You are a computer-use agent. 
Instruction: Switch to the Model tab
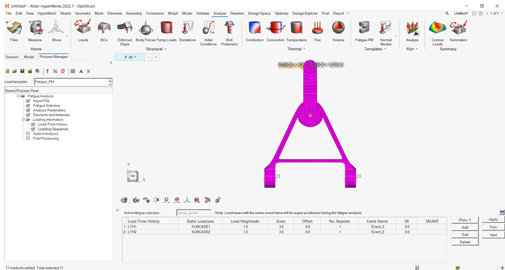click(29, 57)
